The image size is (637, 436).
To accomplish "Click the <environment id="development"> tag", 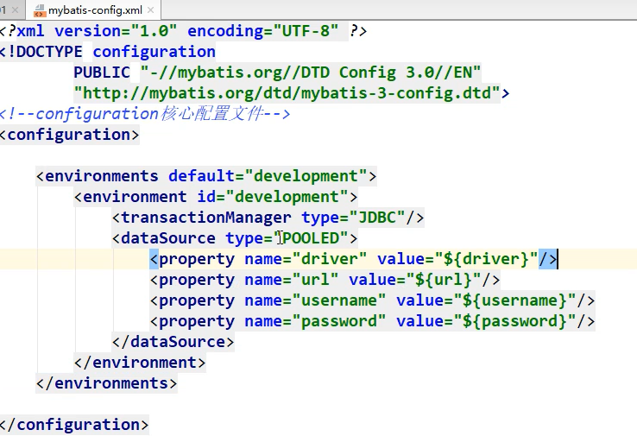I will click(216, 197).
